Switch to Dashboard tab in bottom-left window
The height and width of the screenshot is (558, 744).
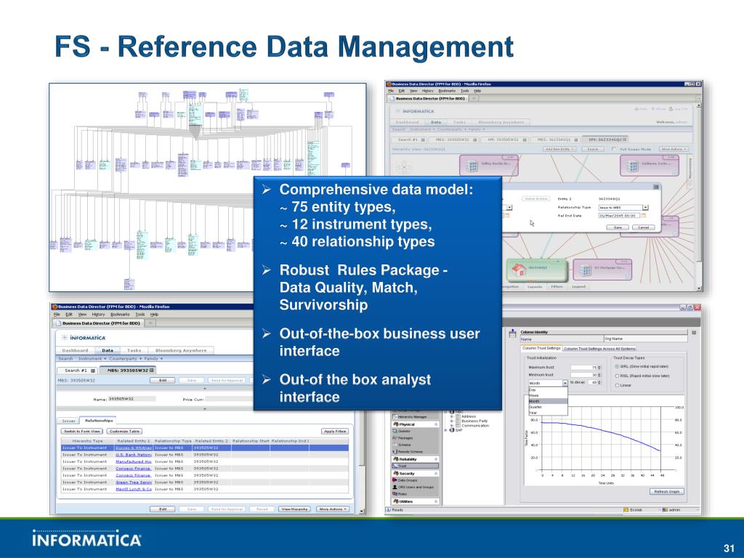click(x=75, y=350)
